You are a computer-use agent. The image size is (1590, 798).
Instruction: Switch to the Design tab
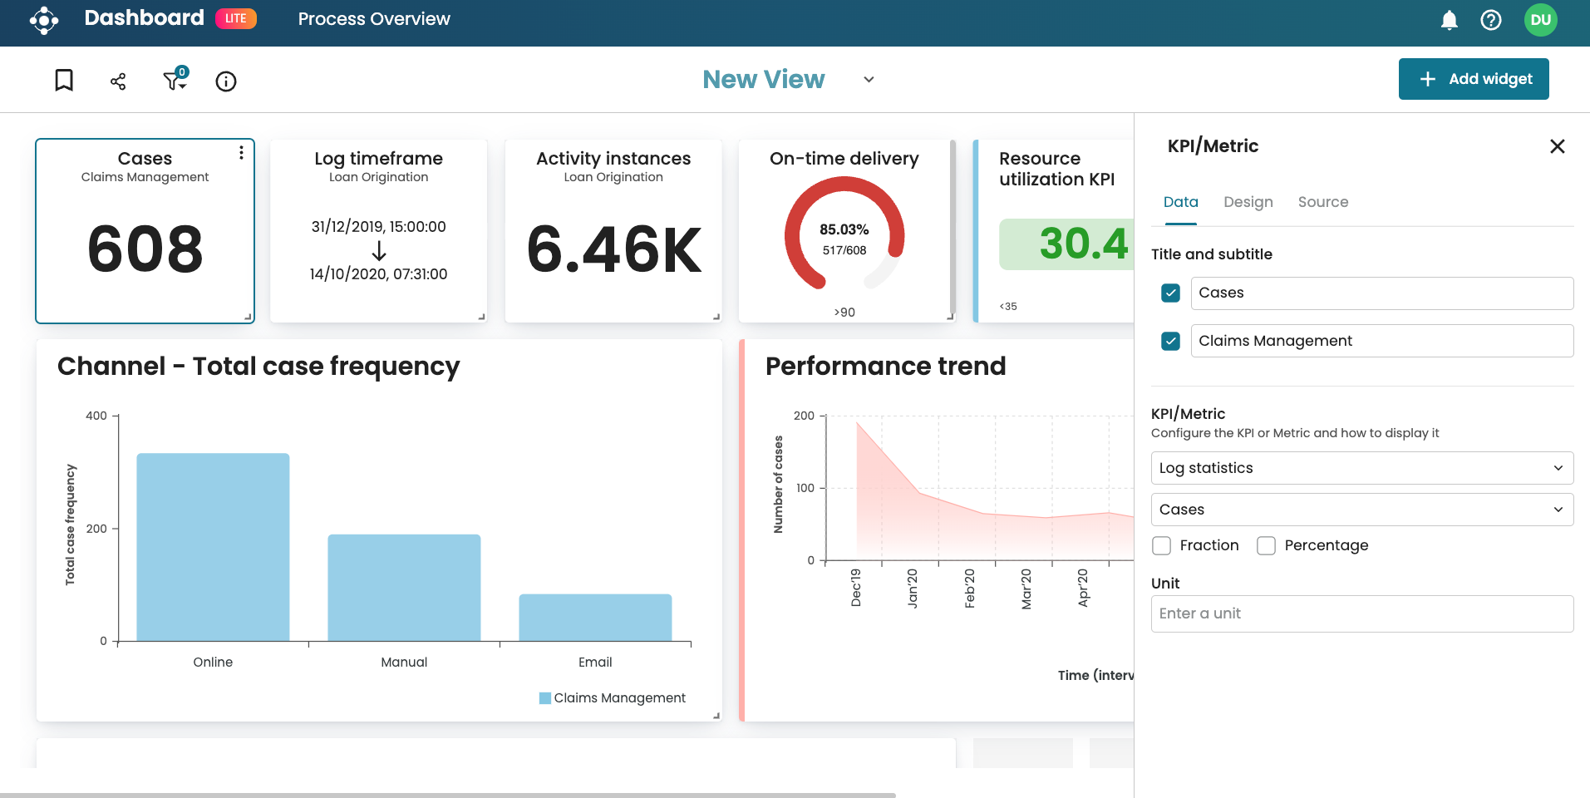click(x=1248, y=202)
